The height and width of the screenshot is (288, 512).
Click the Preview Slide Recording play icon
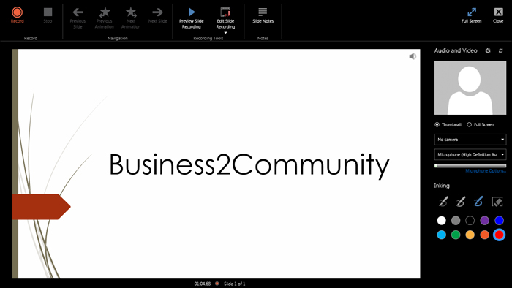pyautogui.click(x=192, y=12)
